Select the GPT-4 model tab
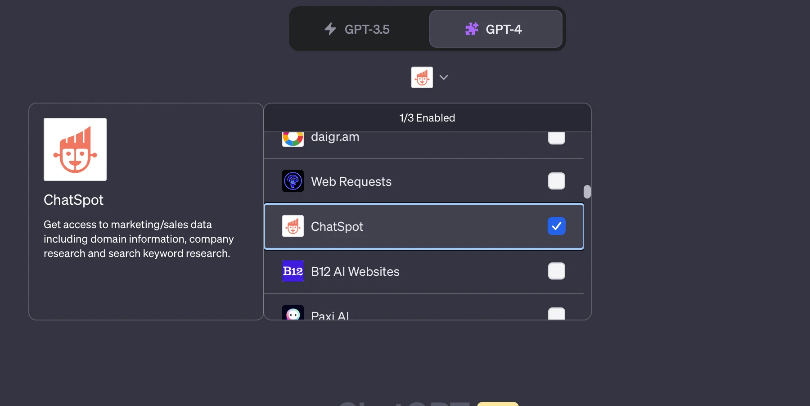 (x=496, y=29)
